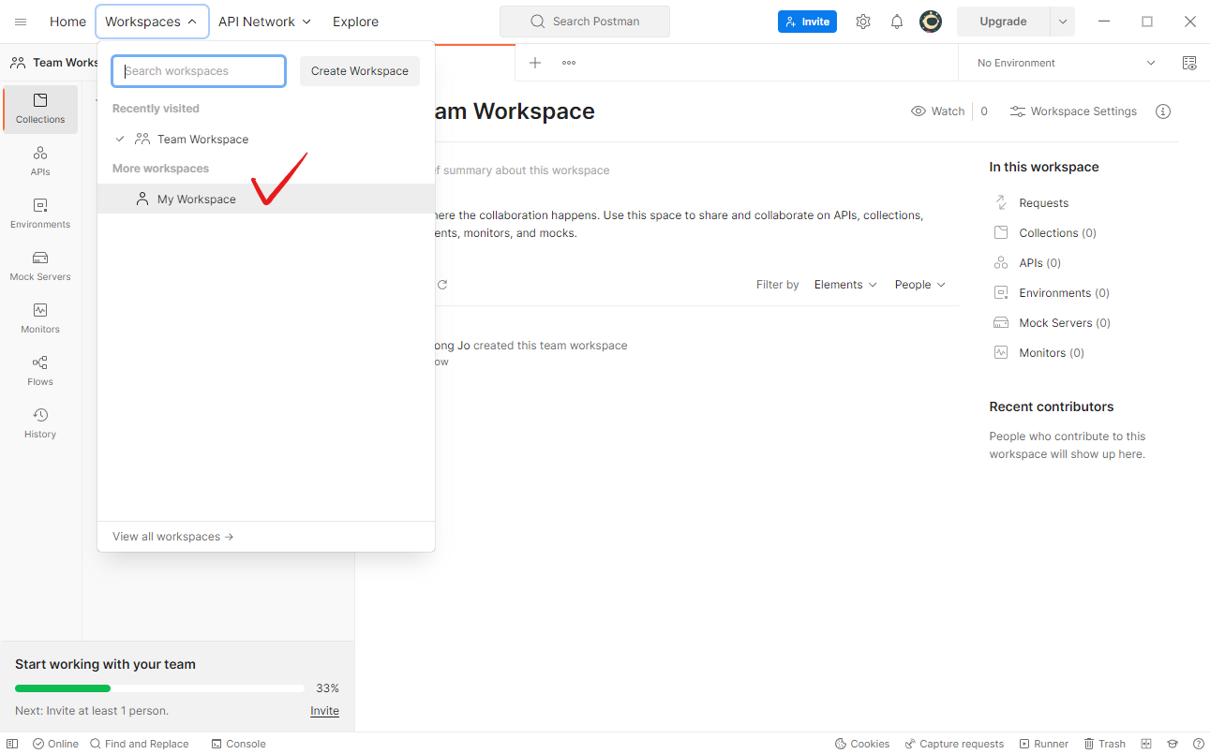Screen dimensions: 1210x754
Task: Open Workspace Settings
Action: pos(1073,111)
